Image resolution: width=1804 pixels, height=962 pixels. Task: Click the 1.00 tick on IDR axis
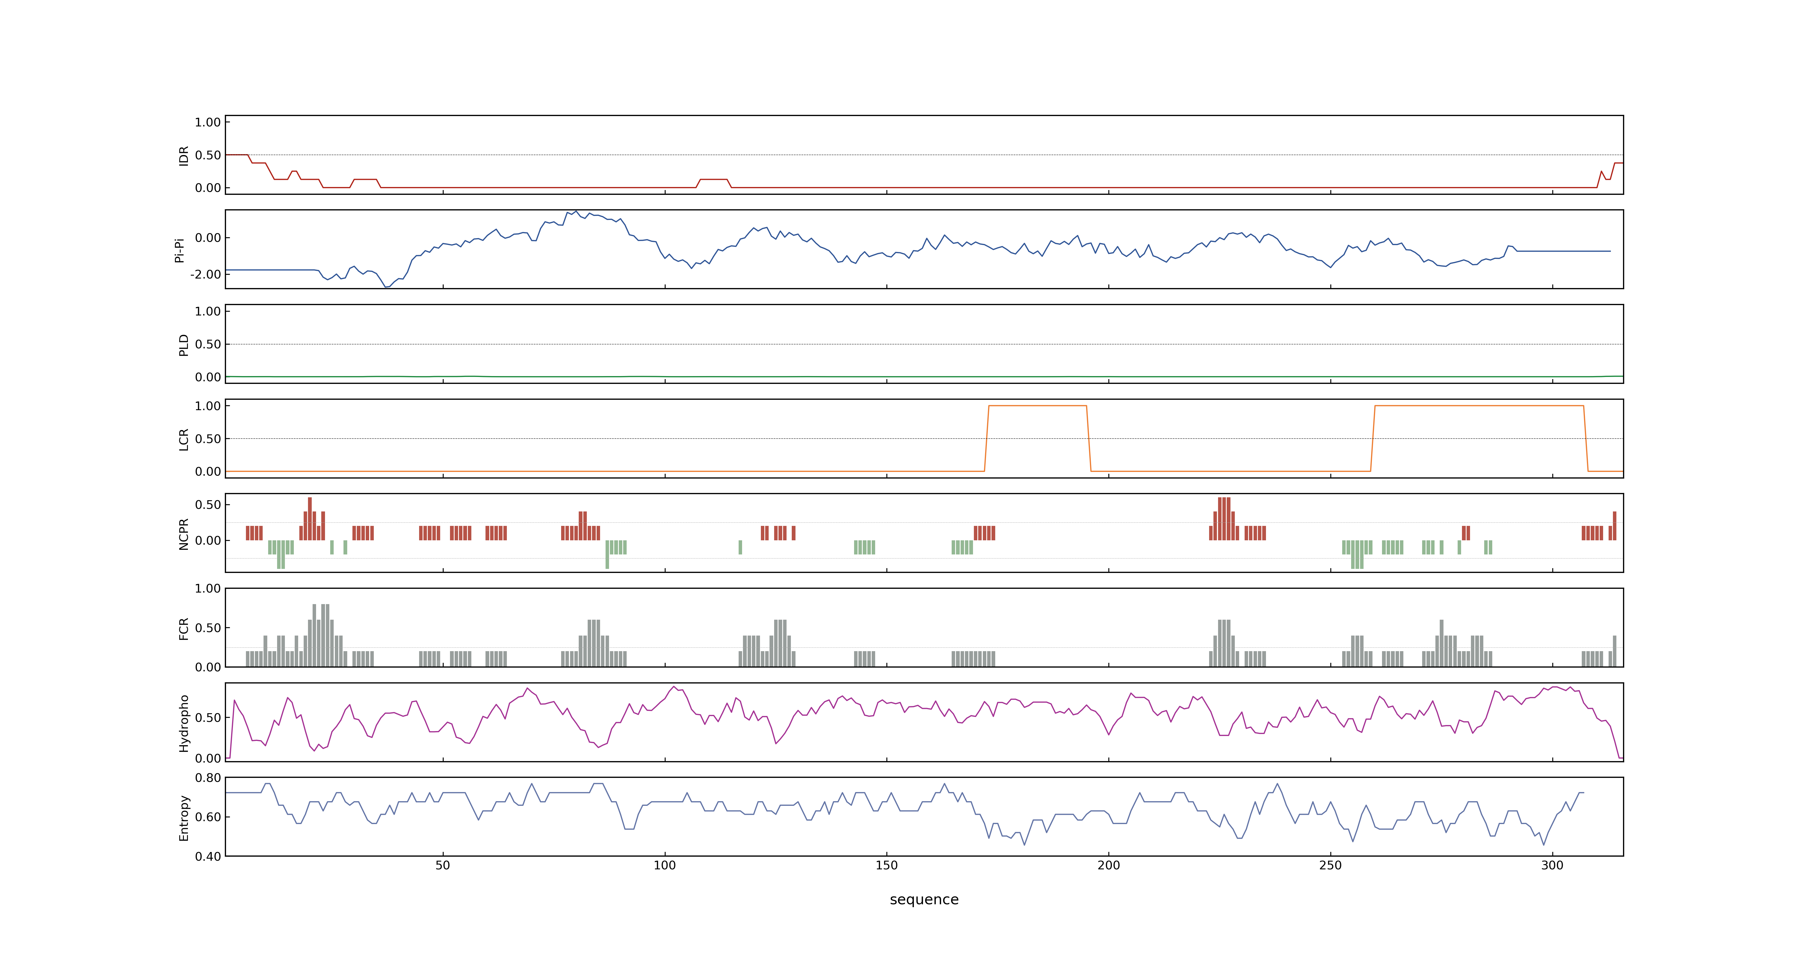208,123
